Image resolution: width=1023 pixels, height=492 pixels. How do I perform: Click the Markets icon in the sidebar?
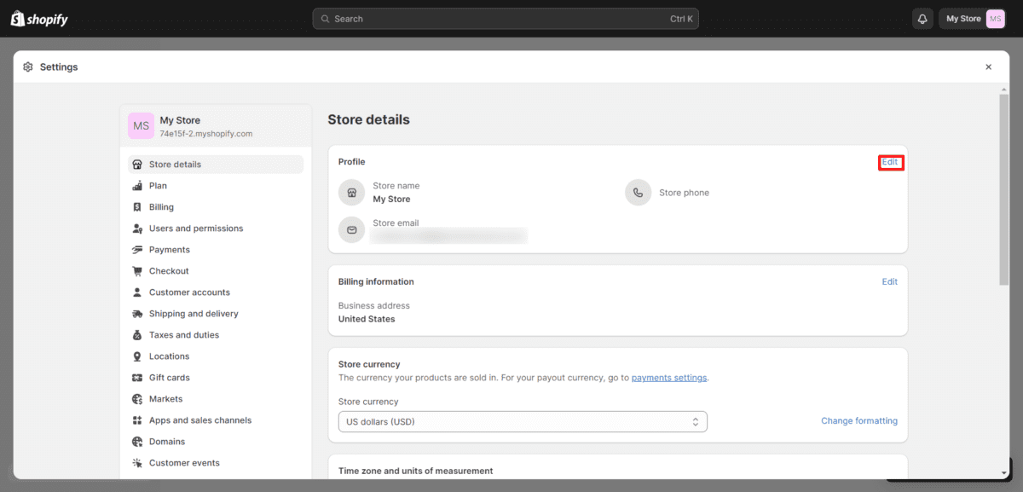tap(137, 398)
